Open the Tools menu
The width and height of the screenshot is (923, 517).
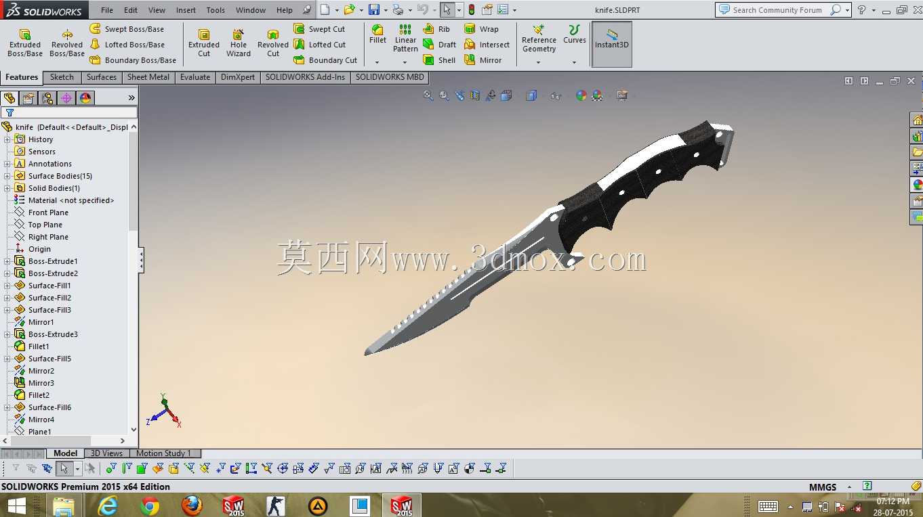[216, 10]
